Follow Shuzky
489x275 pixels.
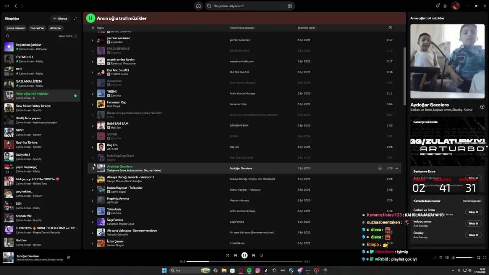click(473, 235)
